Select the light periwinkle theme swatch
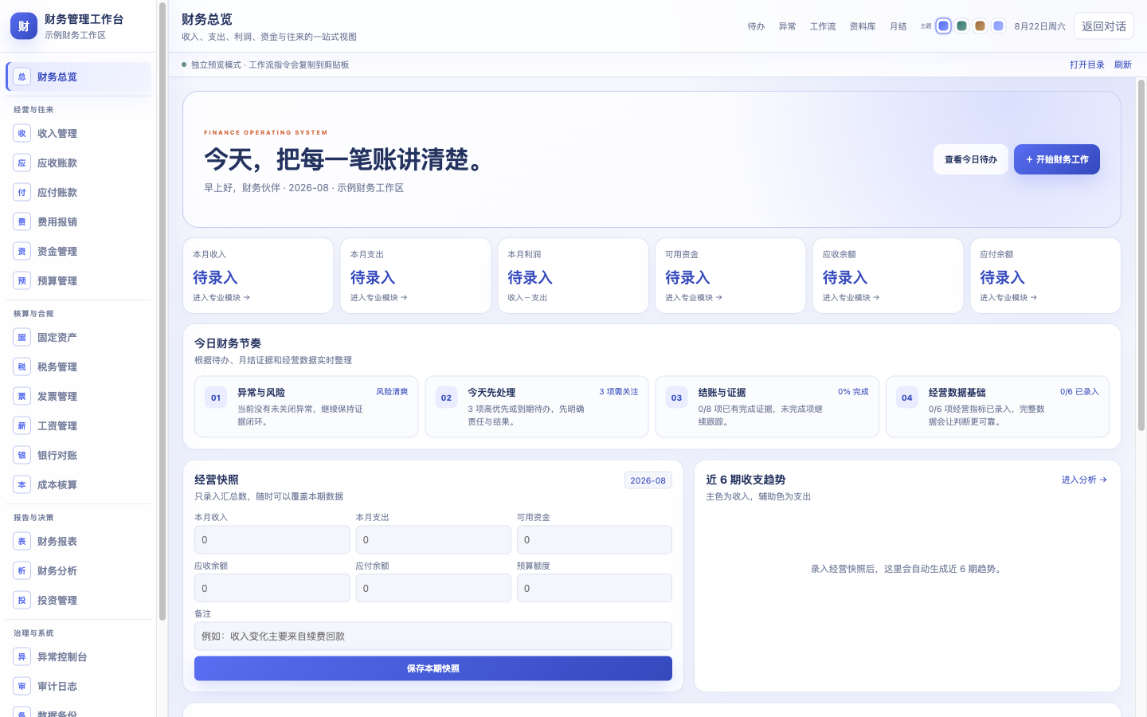The image size is (1147, 717). pos(998,26)
